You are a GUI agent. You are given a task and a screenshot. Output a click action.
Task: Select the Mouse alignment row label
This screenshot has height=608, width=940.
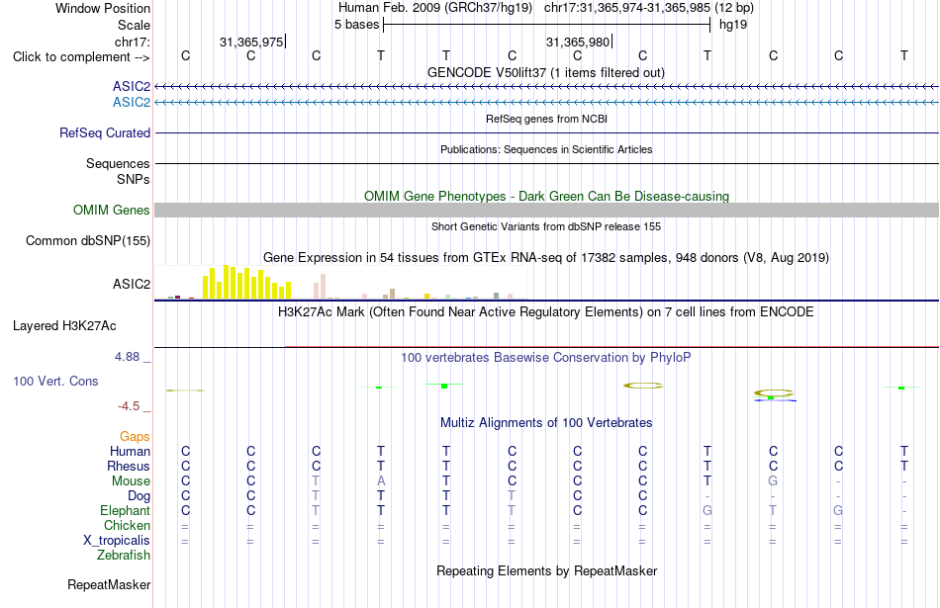click(131, 481)
